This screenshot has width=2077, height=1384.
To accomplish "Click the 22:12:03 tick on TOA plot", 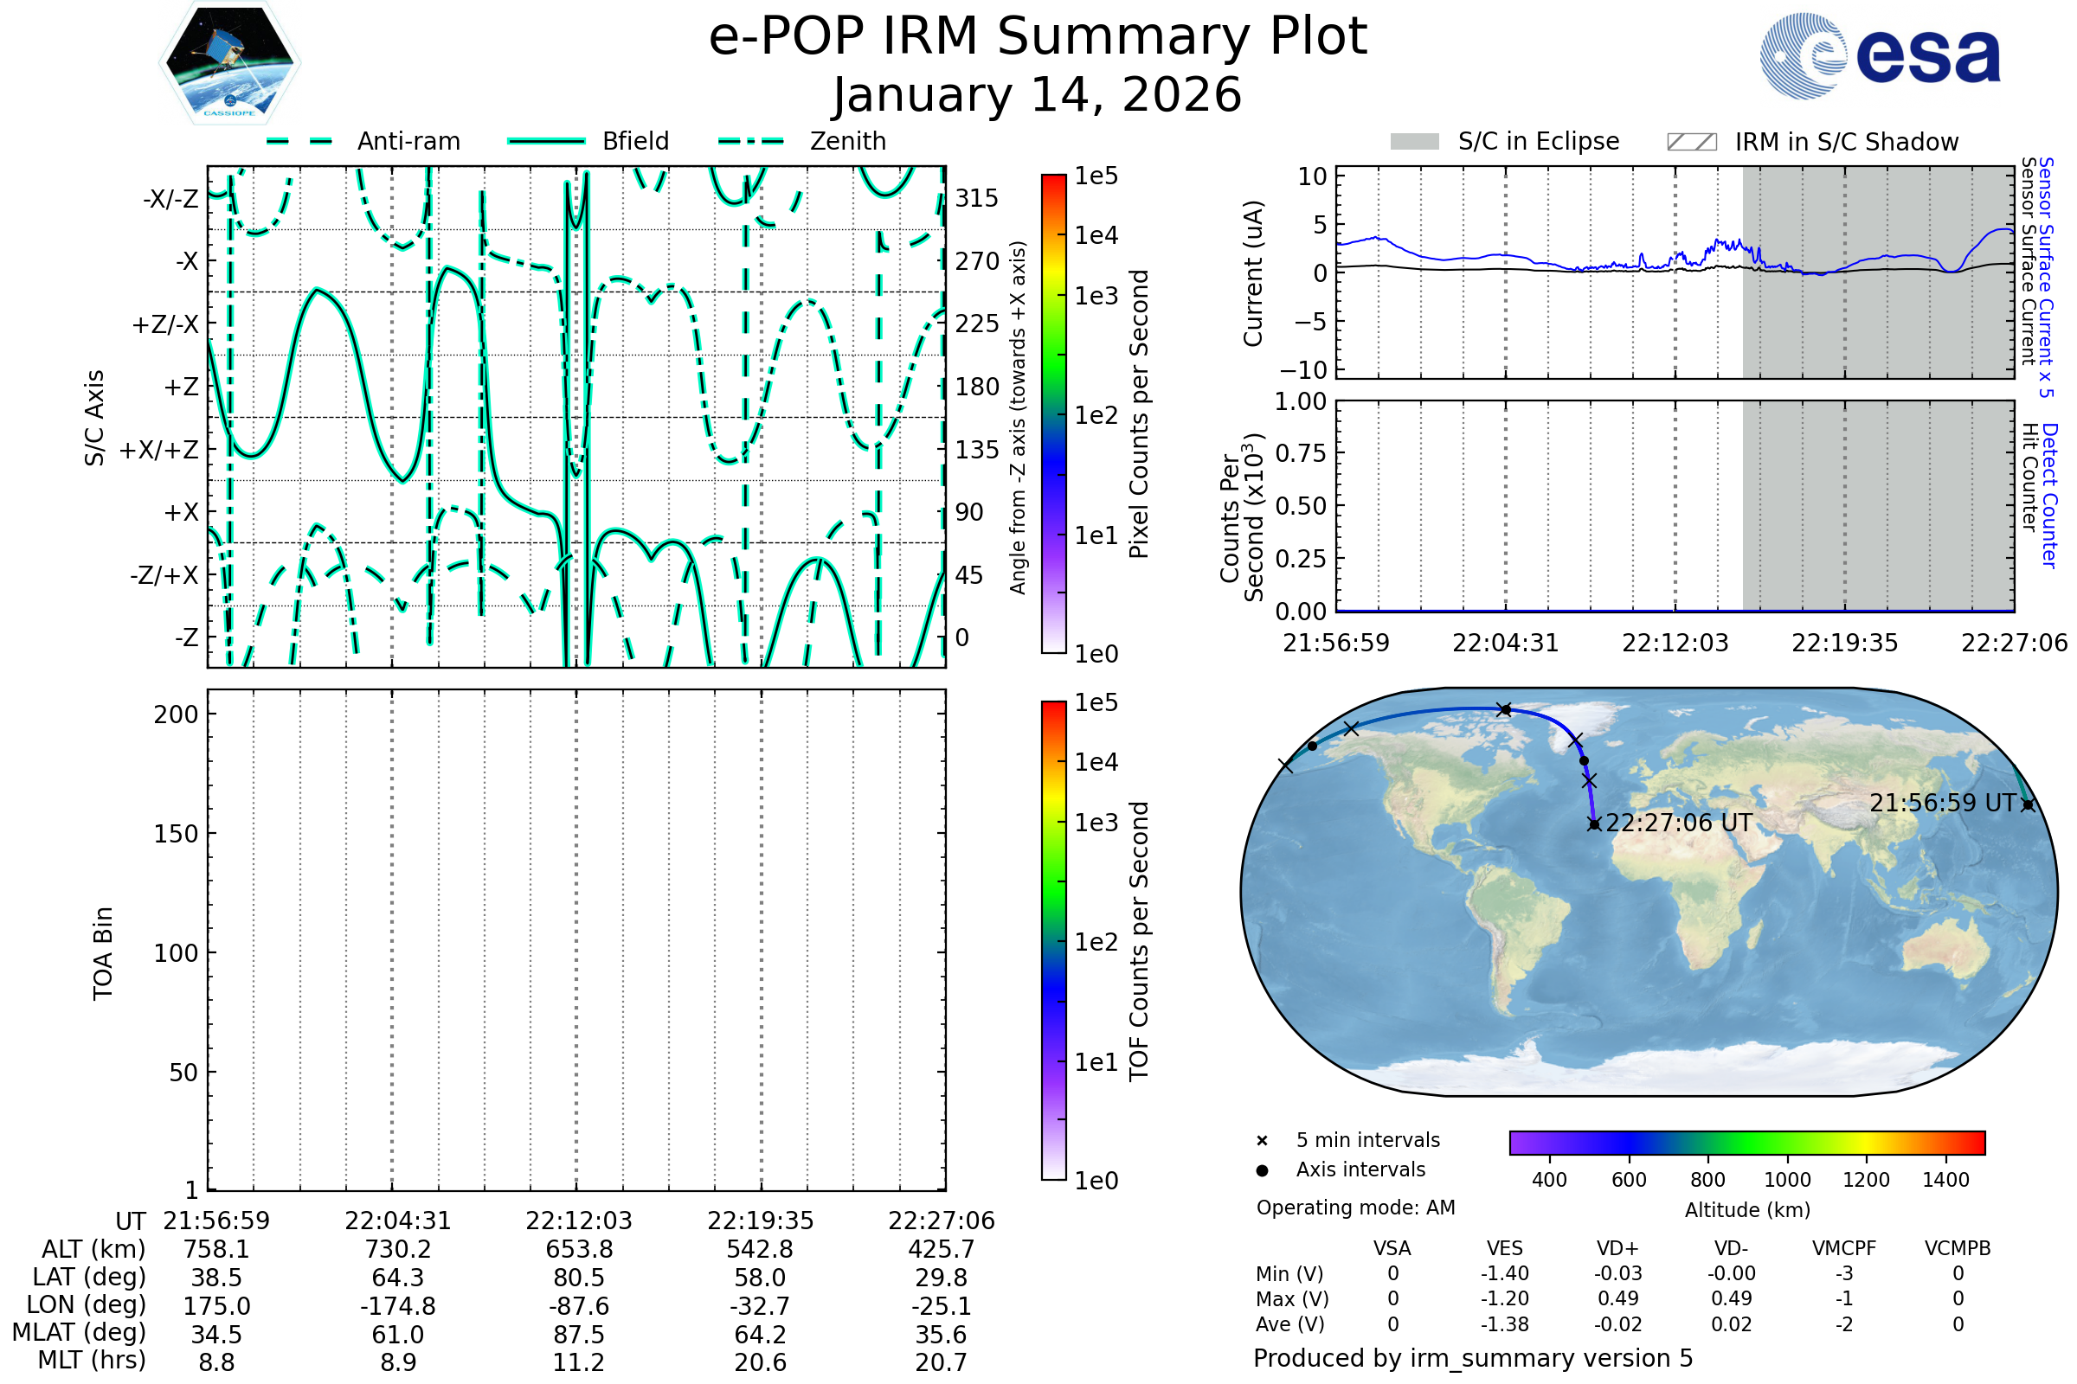I will [x=578, y=1221].
